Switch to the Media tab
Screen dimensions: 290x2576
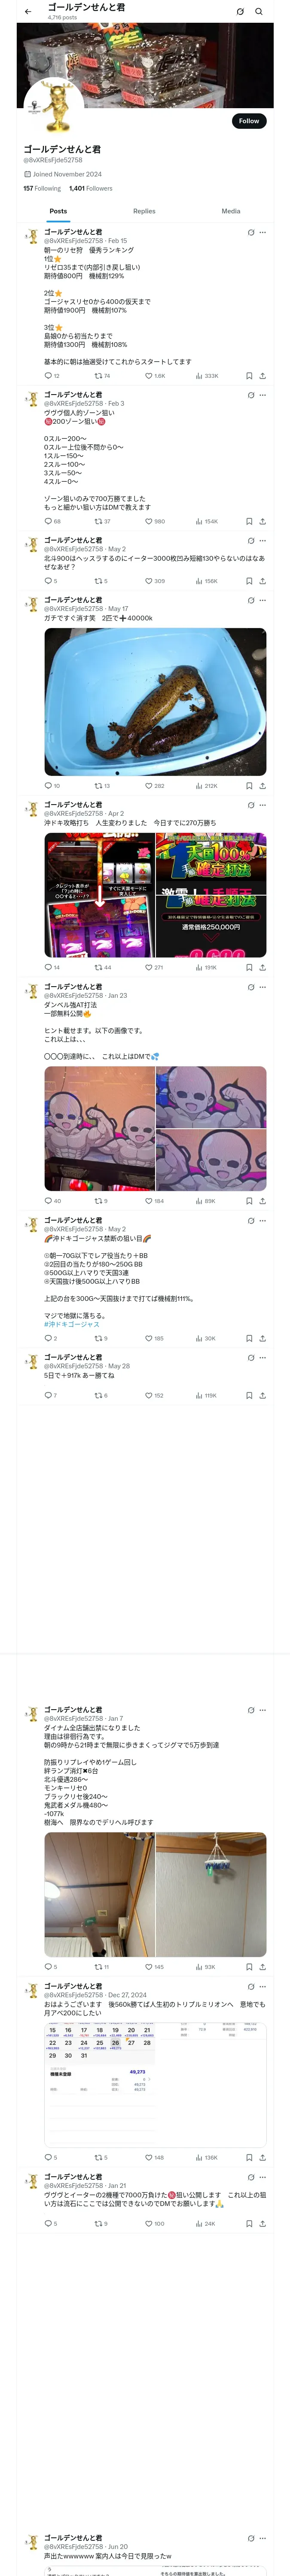(231, 211)
